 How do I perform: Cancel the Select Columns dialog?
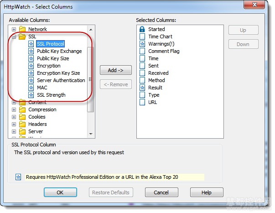(x=161, y=192)
